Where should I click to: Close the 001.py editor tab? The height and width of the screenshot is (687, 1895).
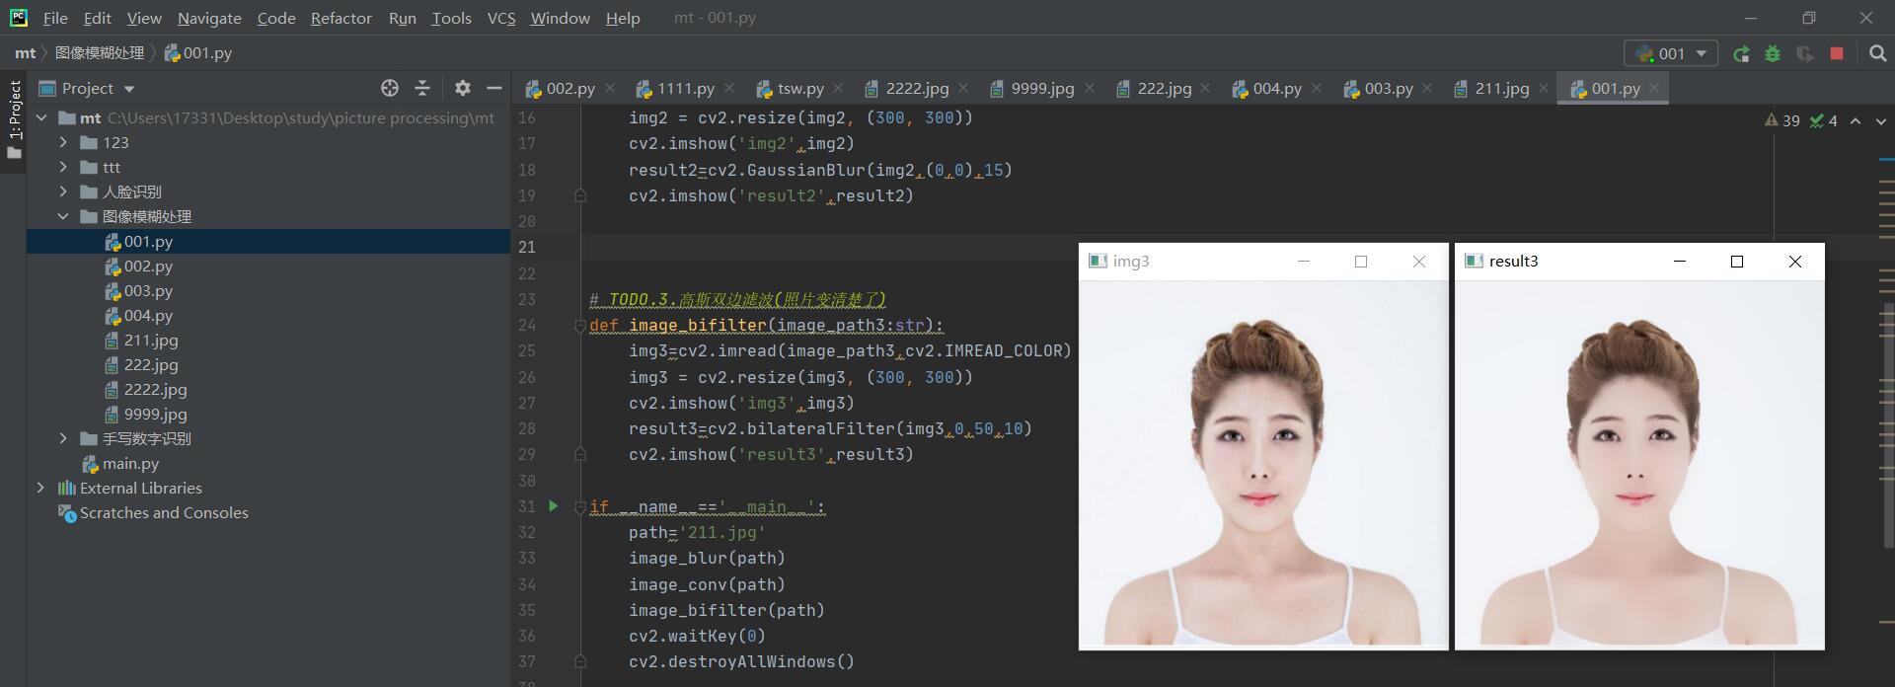pyautogui.click(x=1654, y=88)
